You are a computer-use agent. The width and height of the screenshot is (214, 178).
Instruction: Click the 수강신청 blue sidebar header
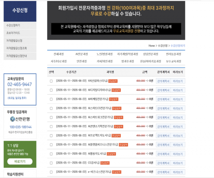pyautogui.click(x=20, y=11)
